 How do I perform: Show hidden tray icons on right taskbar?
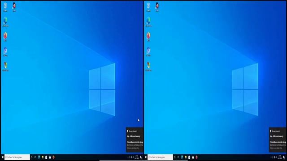tap(271, 157)
